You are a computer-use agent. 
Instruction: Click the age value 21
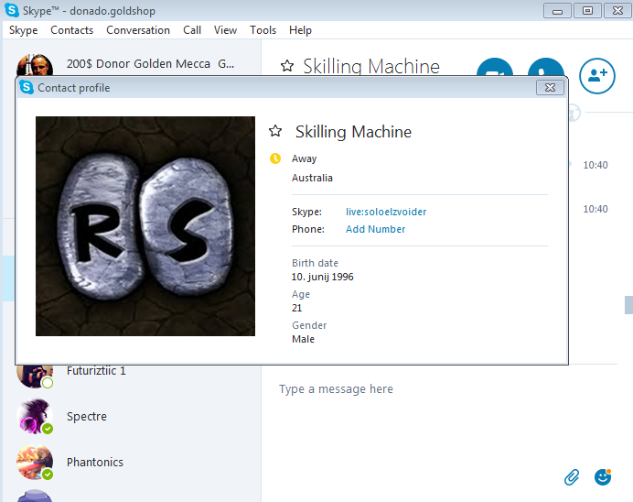click(296, 308)
